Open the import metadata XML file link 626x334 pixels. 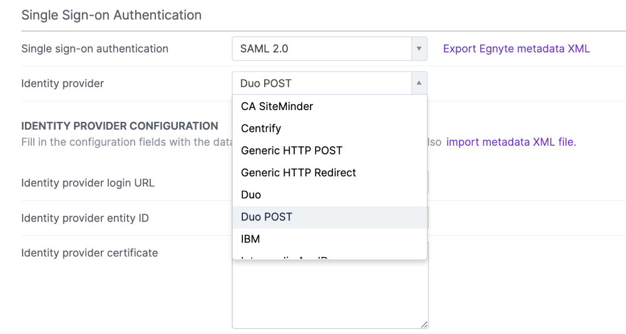[511, 142]
